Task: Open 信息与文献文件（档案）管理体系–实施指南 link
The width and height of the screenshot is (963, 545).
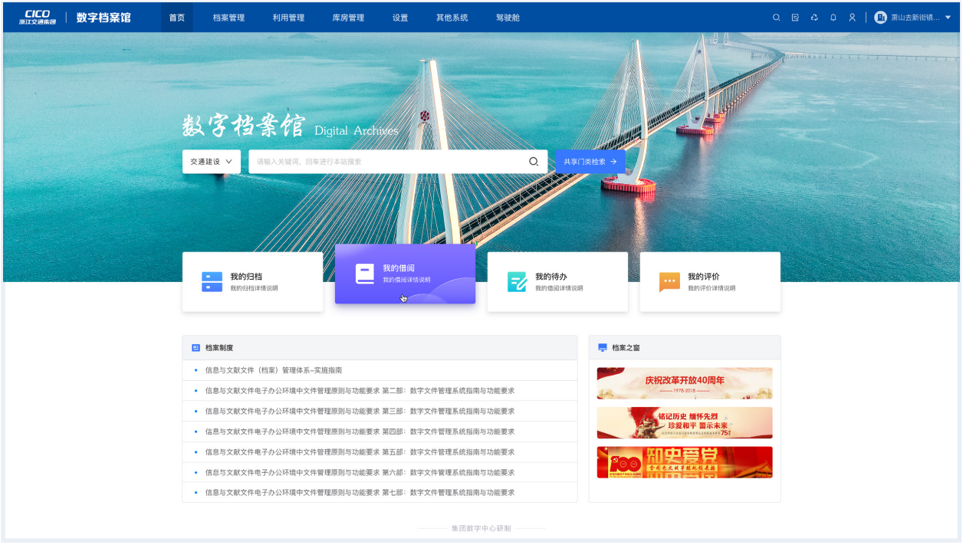Action: 274,370
